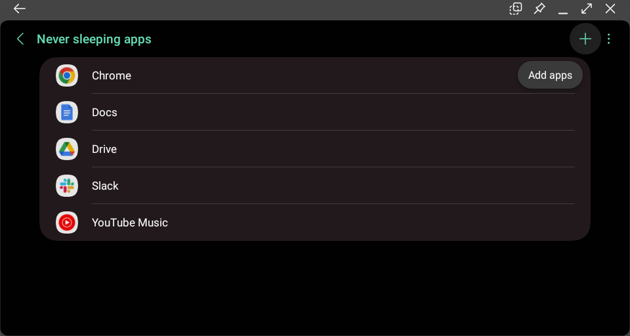The image size is (630, 336).
Task: Click the window title bar back arrow
Action: (20, 9)
